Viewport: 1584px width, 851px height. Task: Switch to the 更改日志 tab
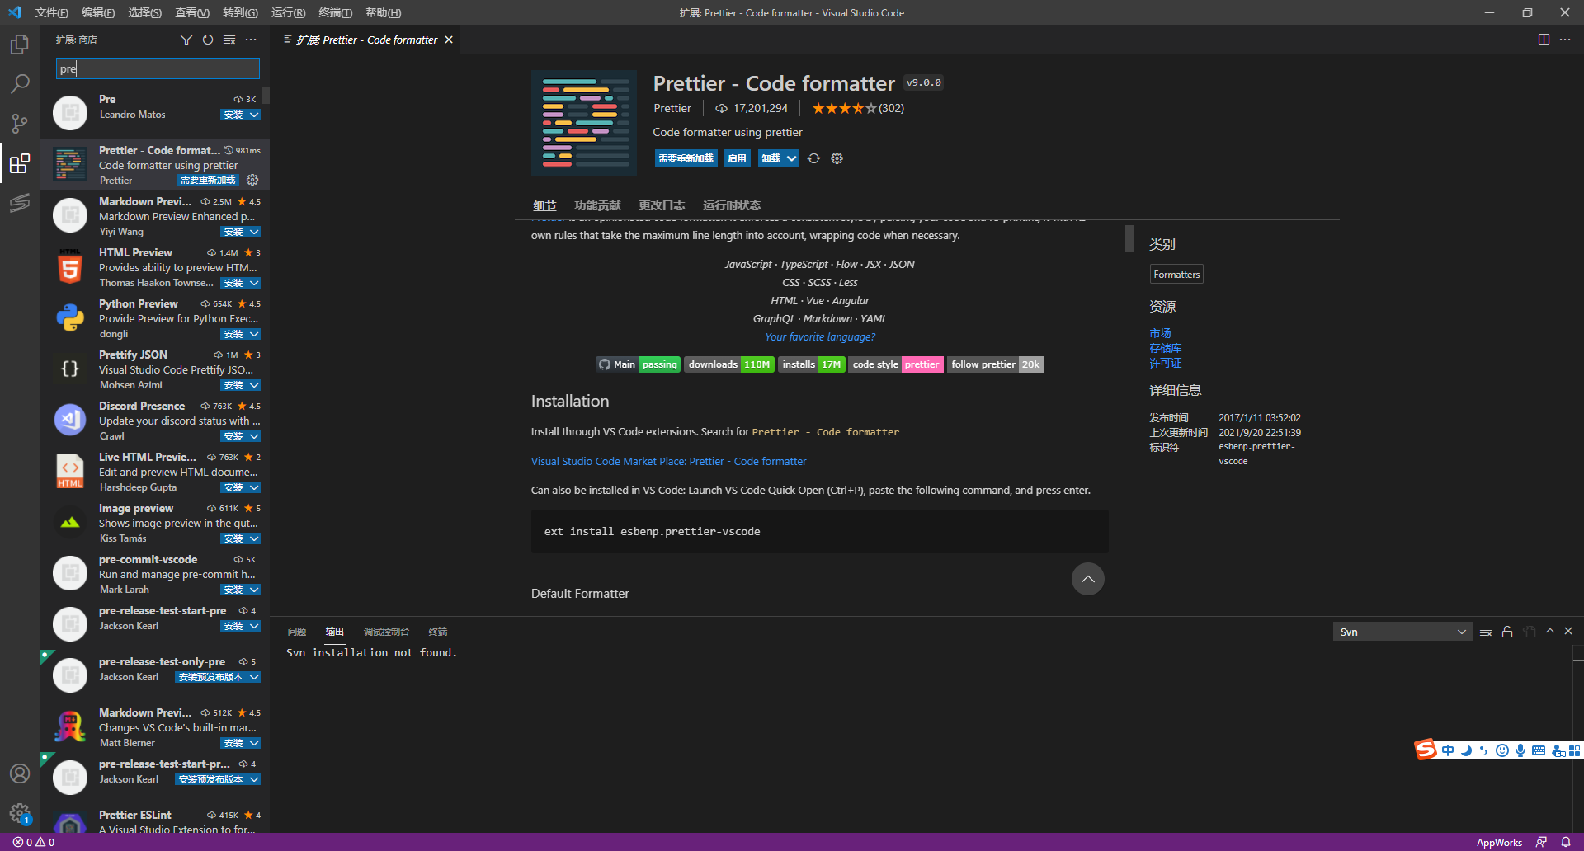662,205
